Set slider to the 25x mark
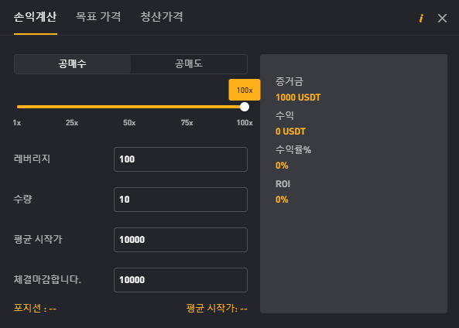The image size is (459, 328). tap(72, 122)
